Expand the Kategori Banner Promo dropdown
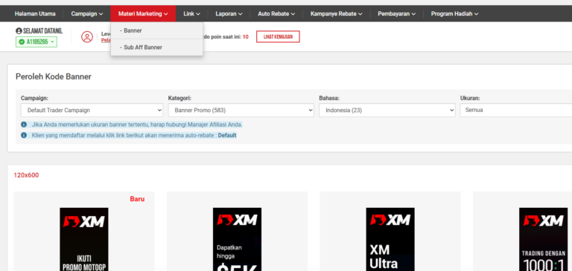The height and width of the screenshot is (271, 572). (241, 110)
